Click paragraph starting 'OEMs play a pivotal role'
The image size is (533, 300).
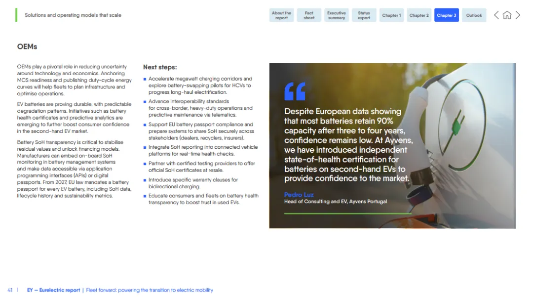[x=75, y=80]
